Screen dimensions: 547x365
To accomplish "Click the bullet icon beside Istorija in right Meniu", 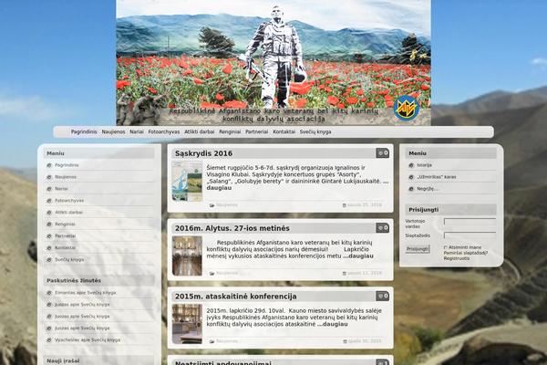I will pyautogui.click(x=411, y=165).
